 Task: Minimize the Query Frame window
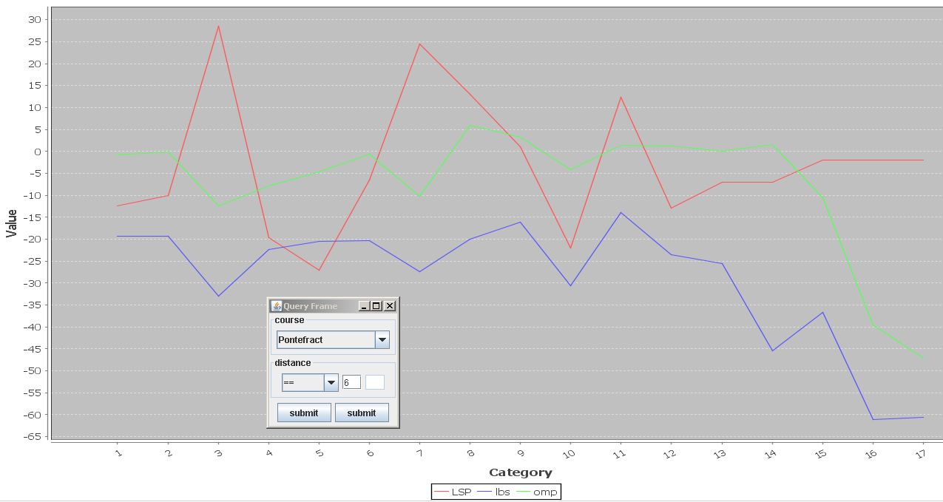point(364,306)
